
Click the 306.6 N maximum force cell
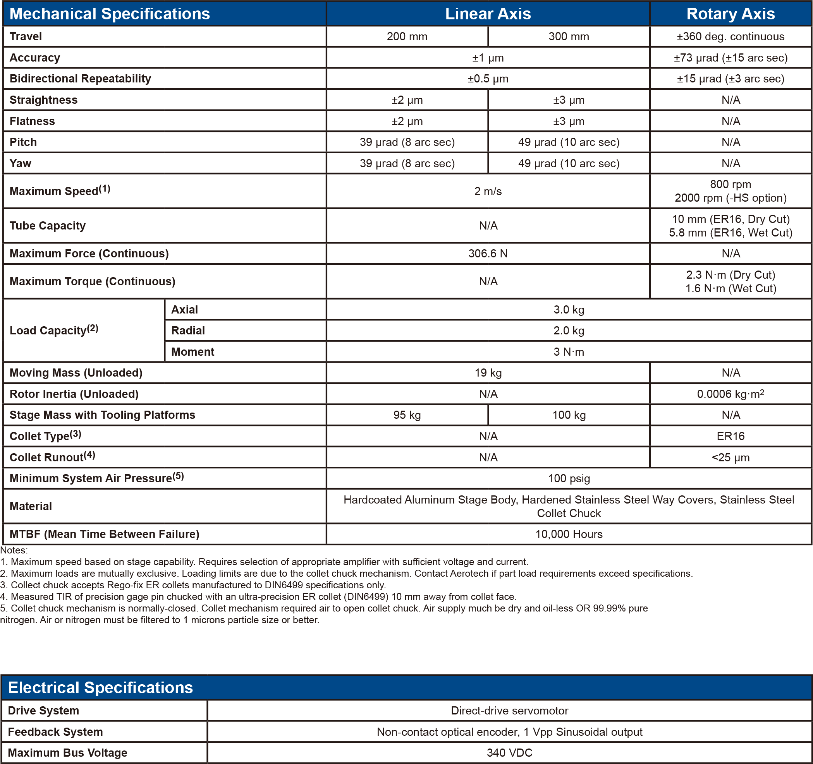(488, 253)
